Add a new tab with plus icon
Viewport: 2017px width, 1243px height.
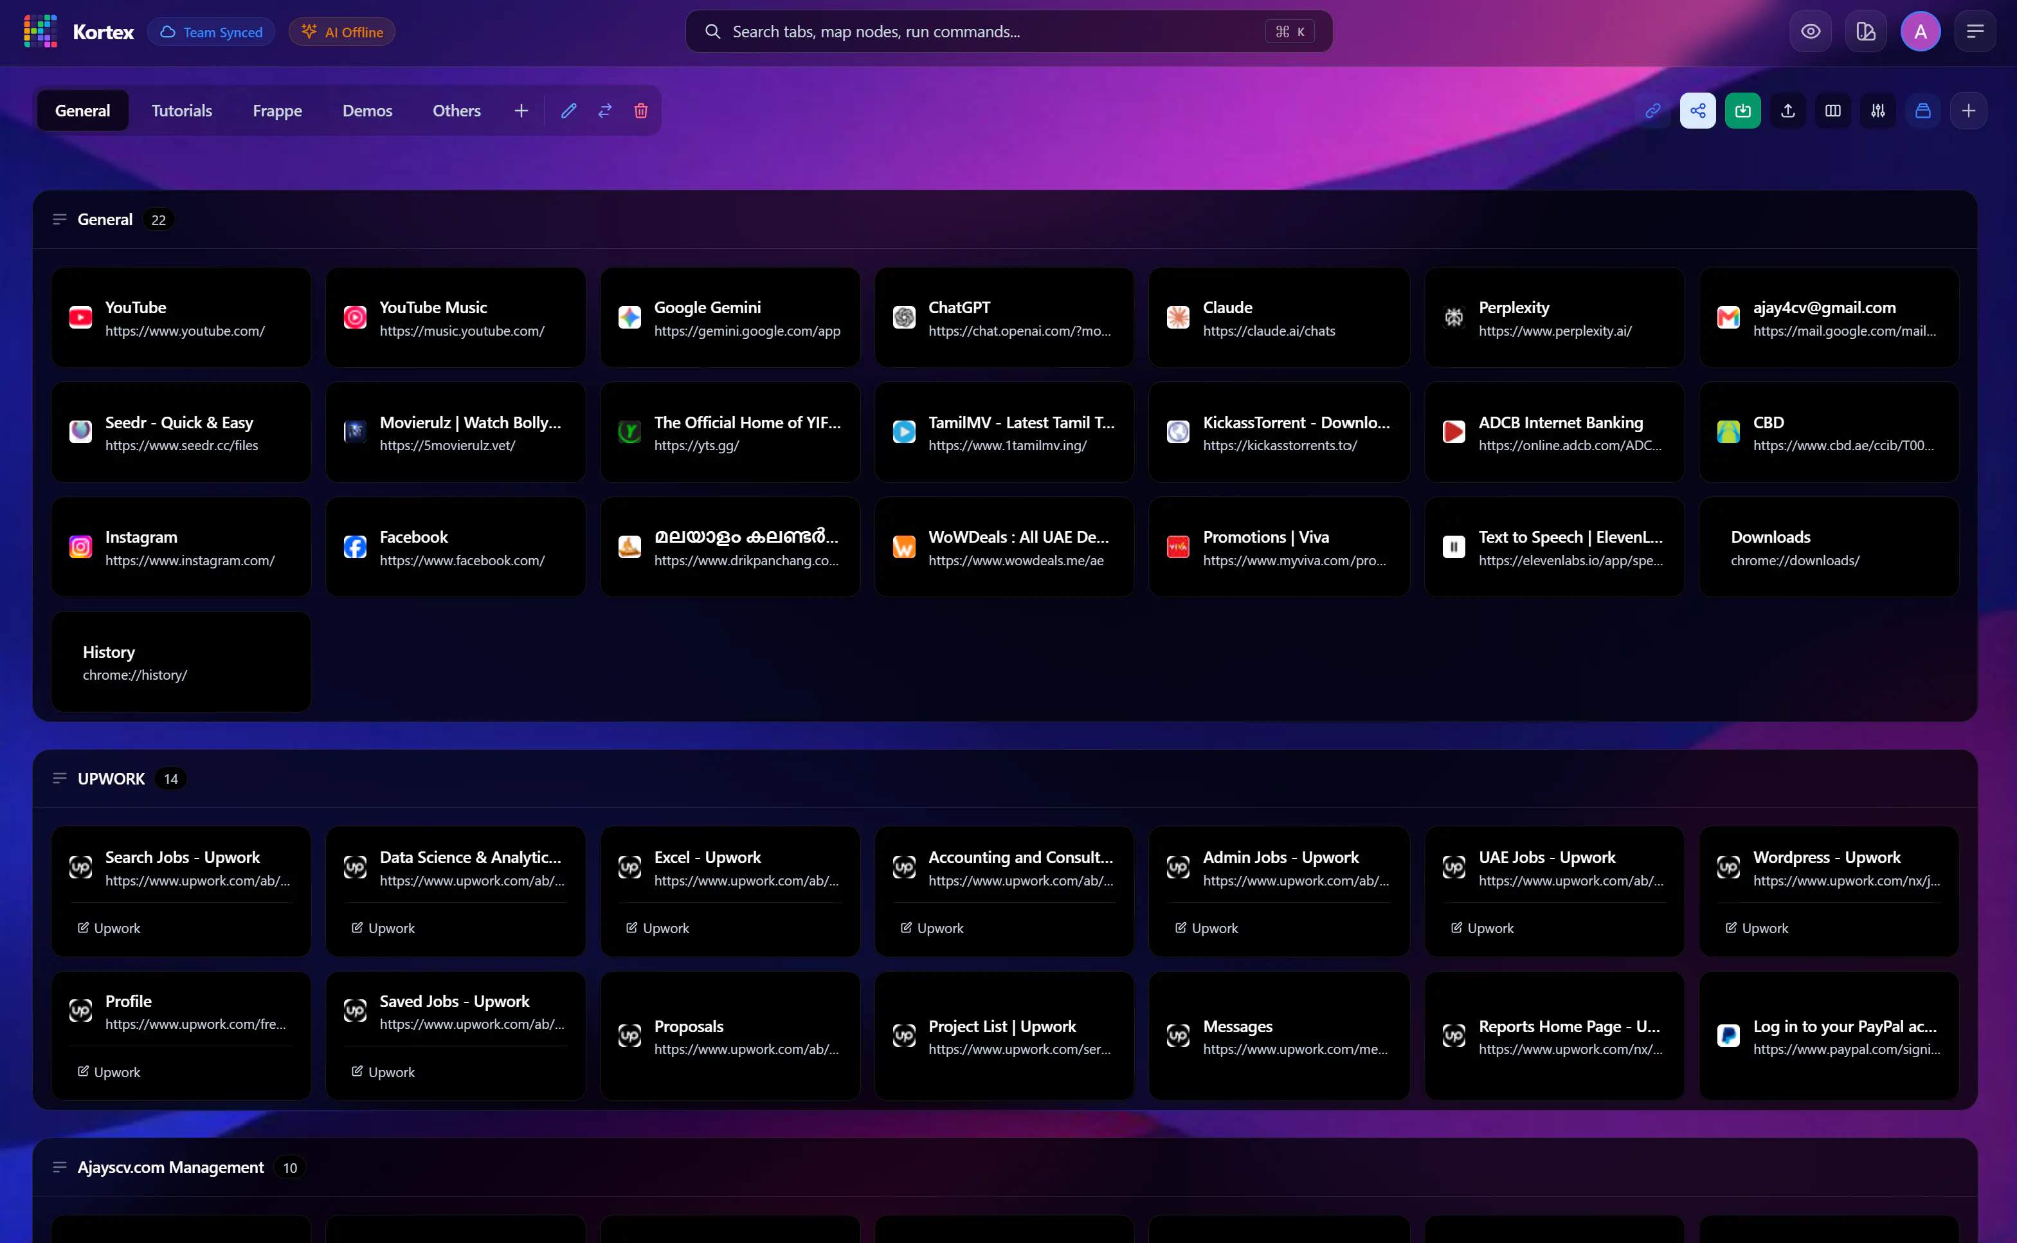tap(521, 110)
